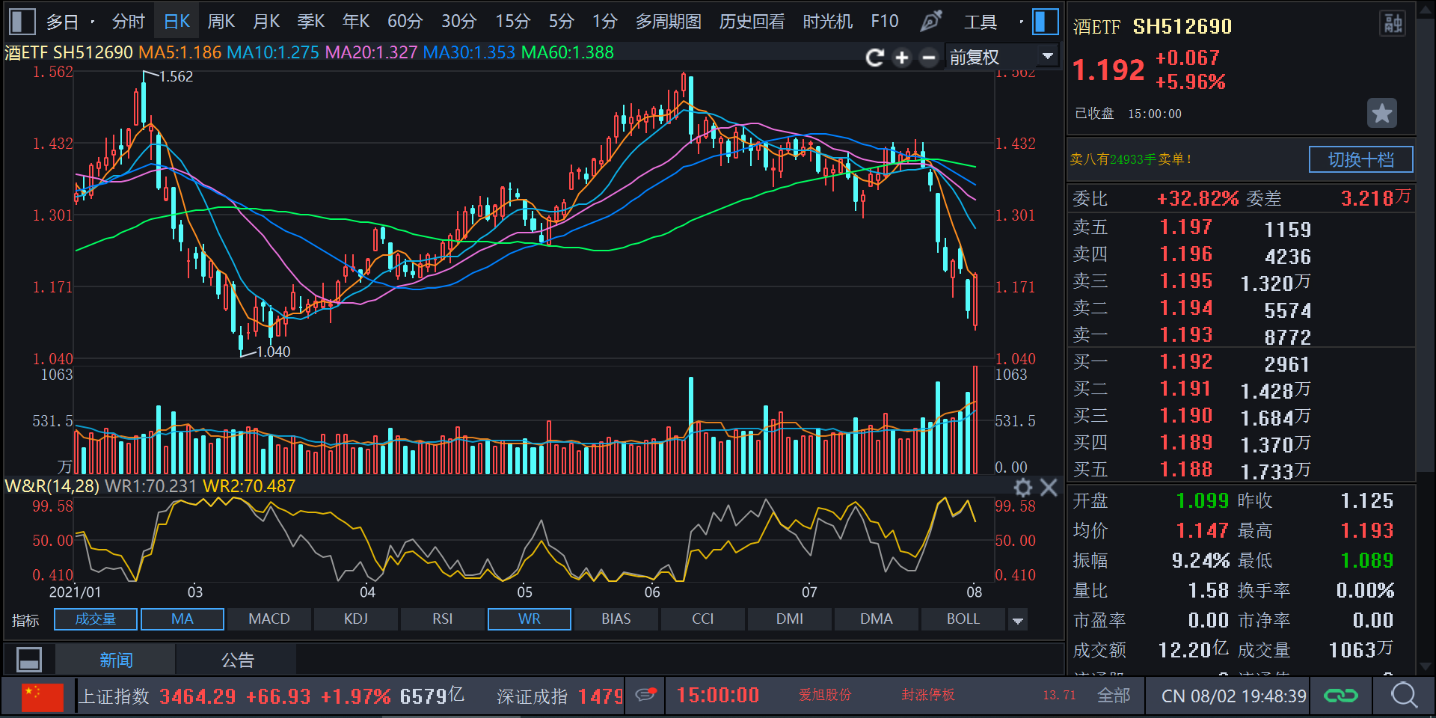1436x718 pixels.
Task: Switch to 周K weekly chart
Action: coord(221,22)
